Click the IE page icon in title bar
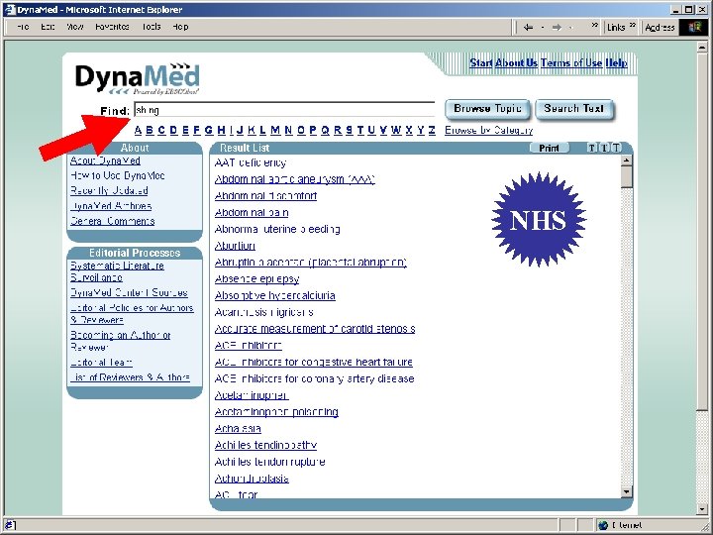 10,10
